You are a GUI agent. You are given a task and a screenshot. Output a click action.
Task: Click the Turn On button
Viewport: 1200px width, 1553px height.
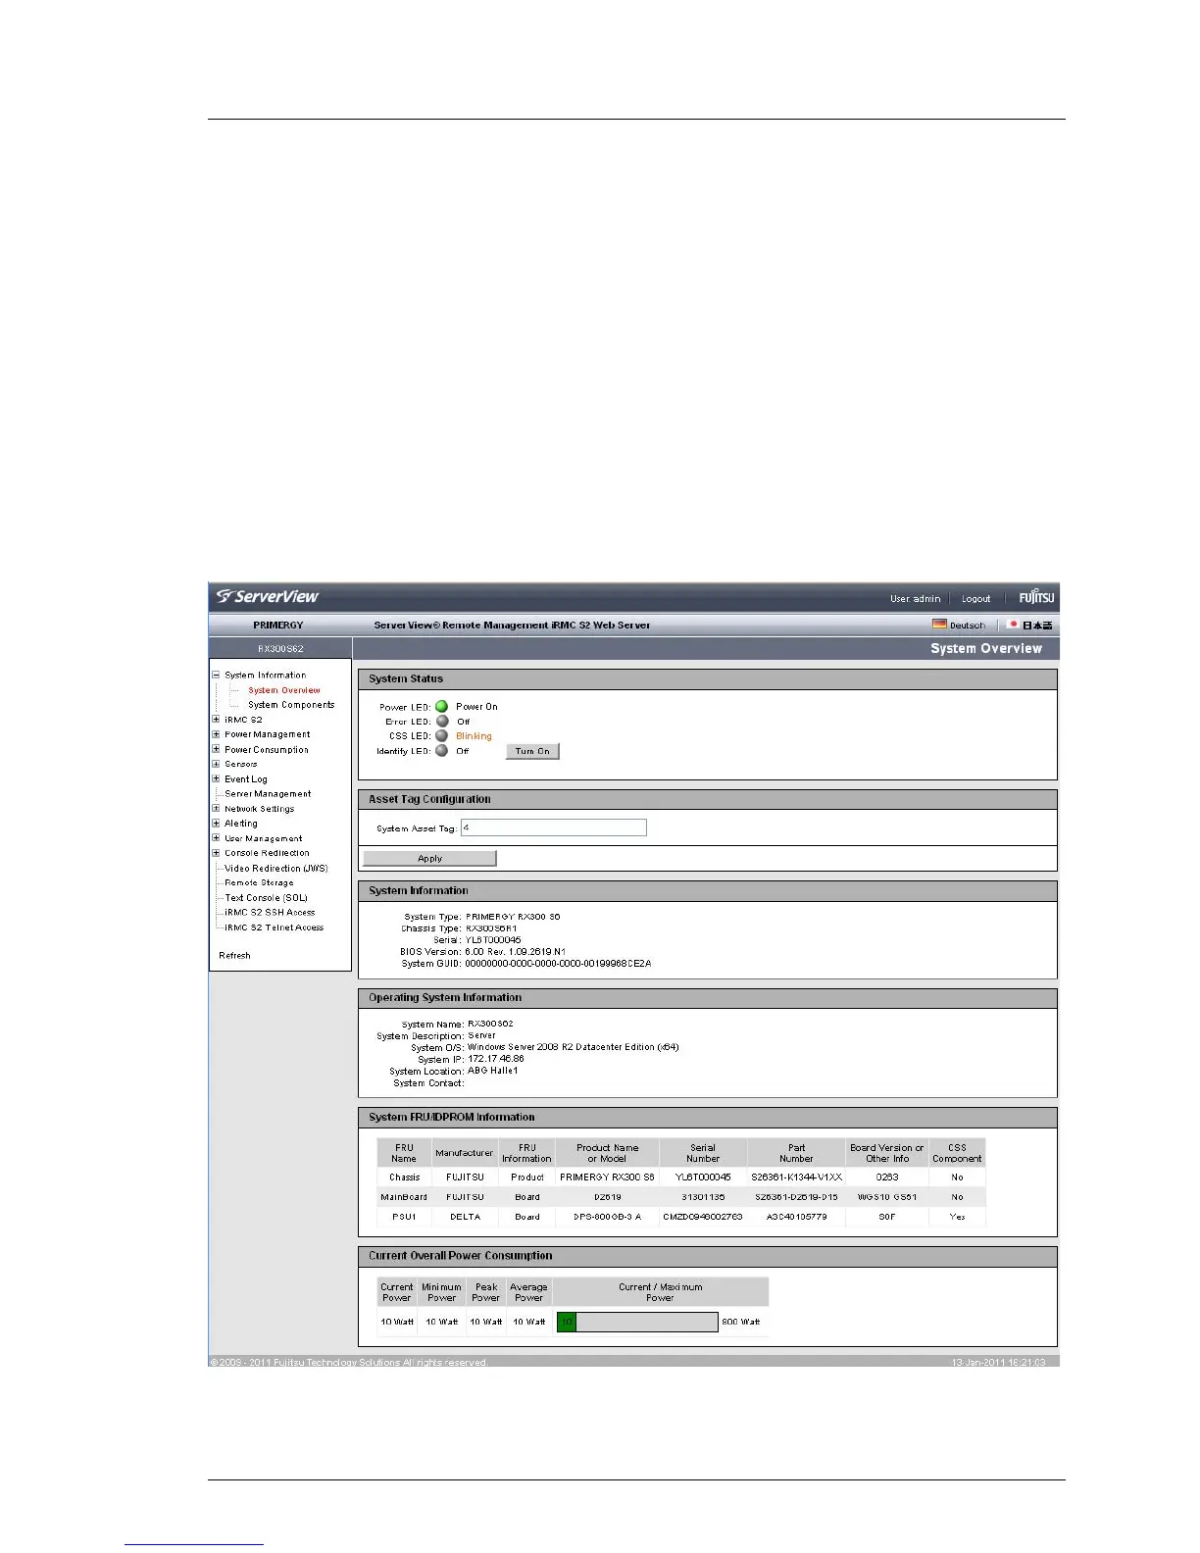pyautogui.click(x=532, y=752)
